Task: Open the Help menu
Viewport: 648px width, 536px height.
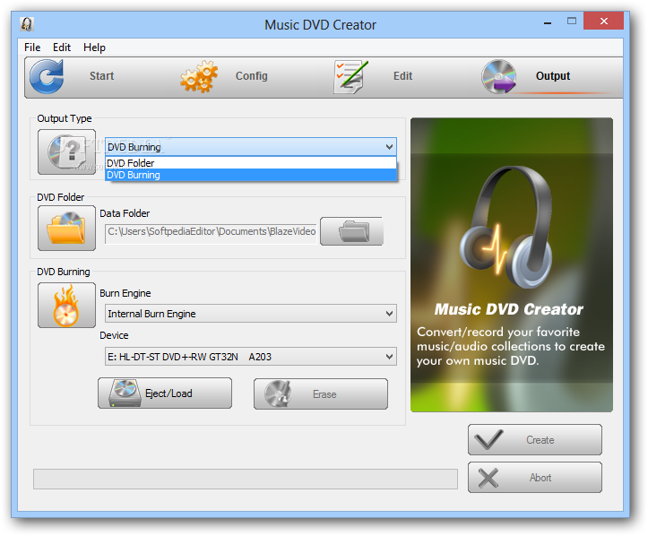Action: [94, 48]
